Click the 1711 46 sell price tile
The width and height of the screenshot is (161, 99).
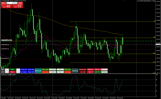[6, 6]
